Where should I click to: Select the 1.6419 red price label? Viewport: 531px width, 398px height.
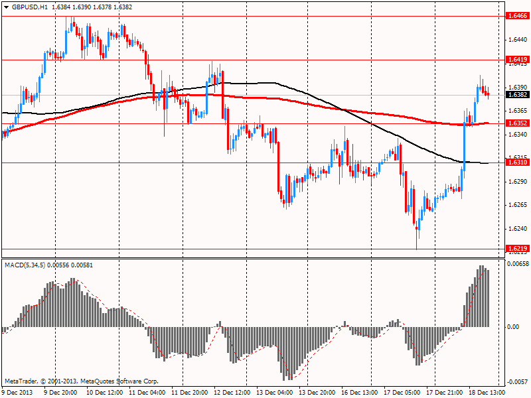click(x=517, y=60)
